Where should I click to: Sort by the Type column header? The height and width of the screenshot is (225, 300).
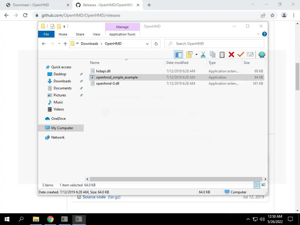(224, 63)
